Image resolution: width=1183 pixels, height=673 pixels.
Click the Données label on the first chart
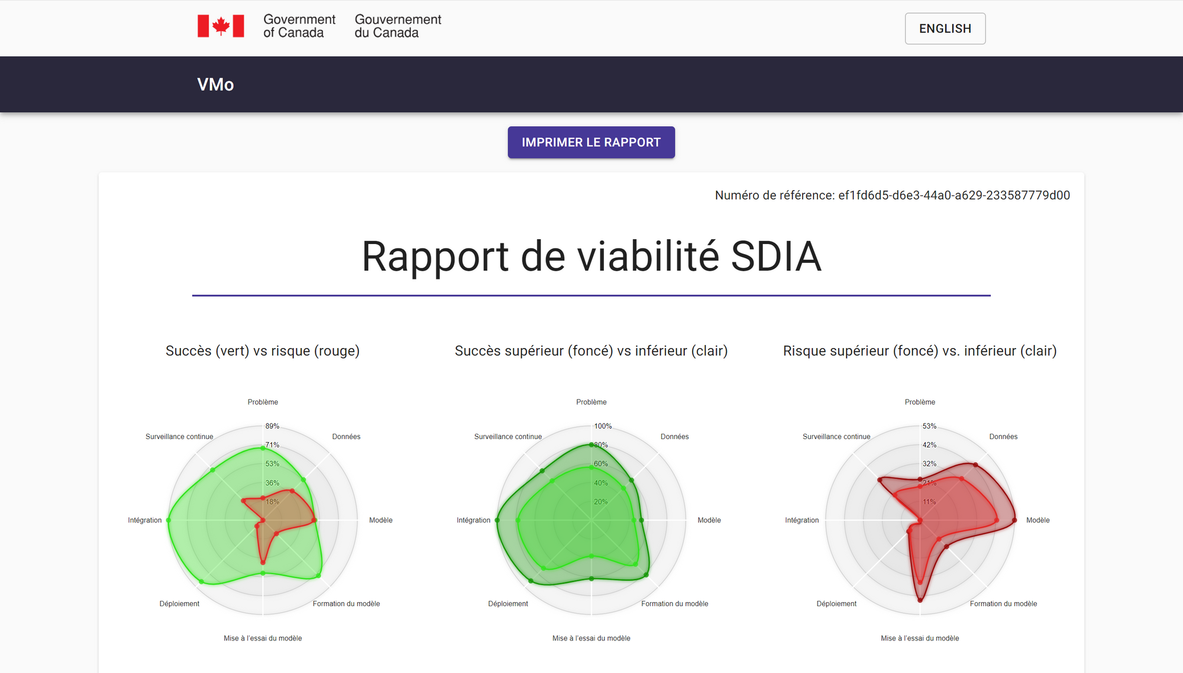[346, 437]
